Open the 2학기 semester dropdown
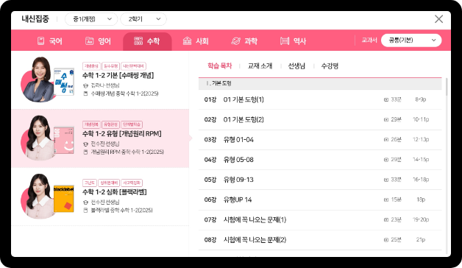Viewport: 462px width, 268px height. [143, 19]
